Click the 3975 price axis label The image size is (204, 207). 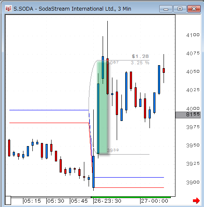(x=193, y=127)
